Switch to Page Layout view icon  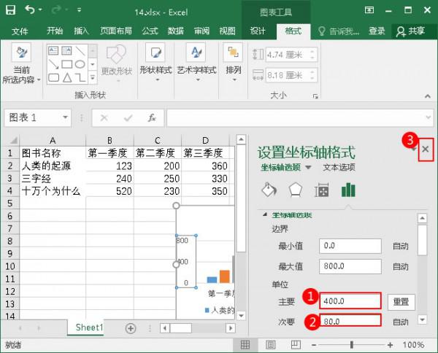[270, 345]
